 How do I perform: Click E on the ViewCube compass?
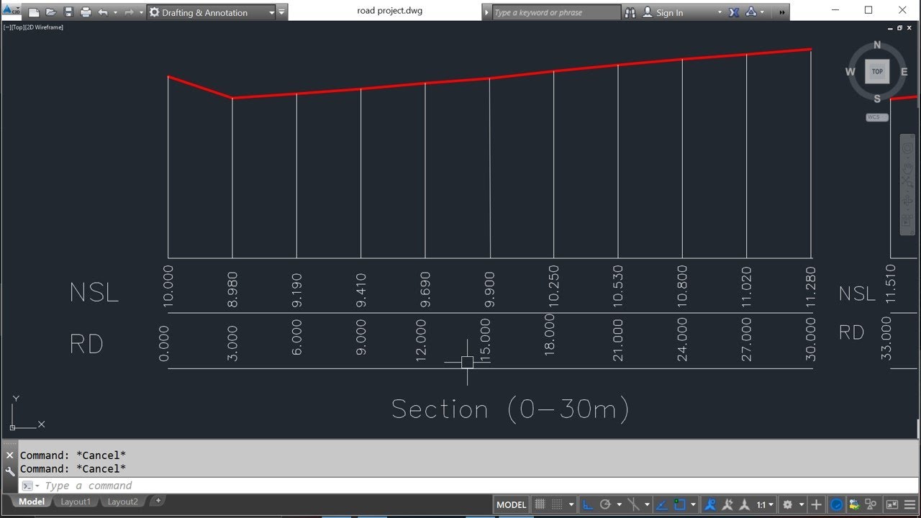click(904, 72)
